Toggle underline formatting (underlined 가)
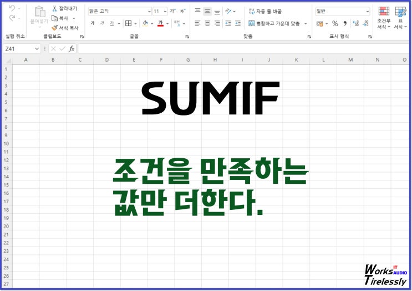This screenshot has height=291, width=412. tap(112, 23)
